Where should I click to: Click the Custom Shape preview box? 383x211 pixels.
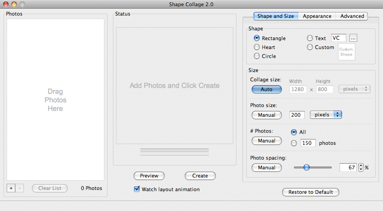click(346, 52)
